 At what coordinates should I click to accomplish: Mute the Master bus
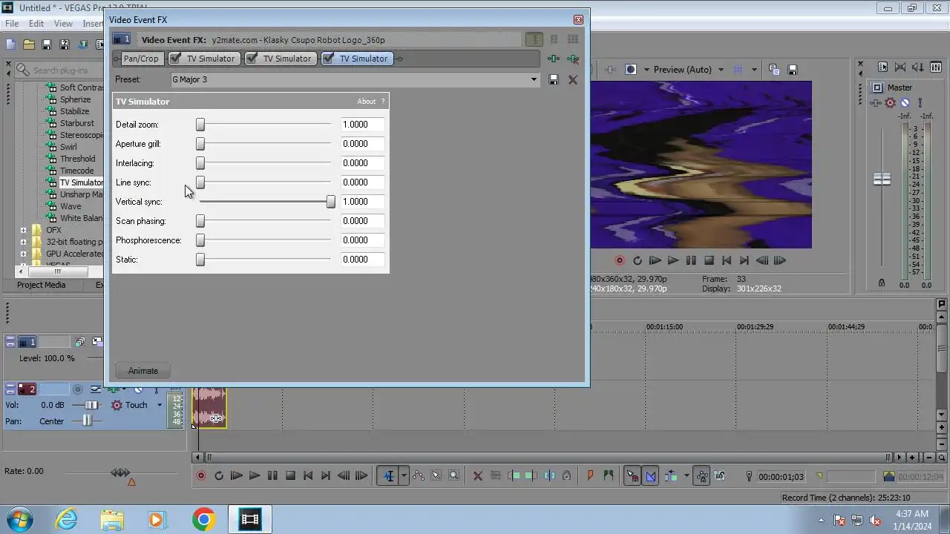click(x=905, y=102)
